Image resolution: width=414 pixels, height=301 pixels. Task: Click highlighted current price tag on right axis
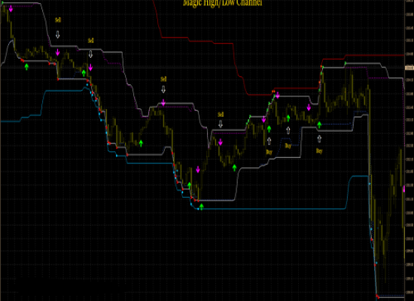point(409,68)
